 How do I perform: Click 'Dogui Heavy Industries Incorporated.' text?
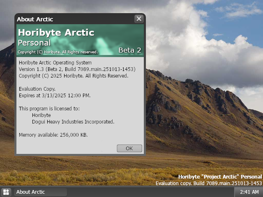click(73, 122)
